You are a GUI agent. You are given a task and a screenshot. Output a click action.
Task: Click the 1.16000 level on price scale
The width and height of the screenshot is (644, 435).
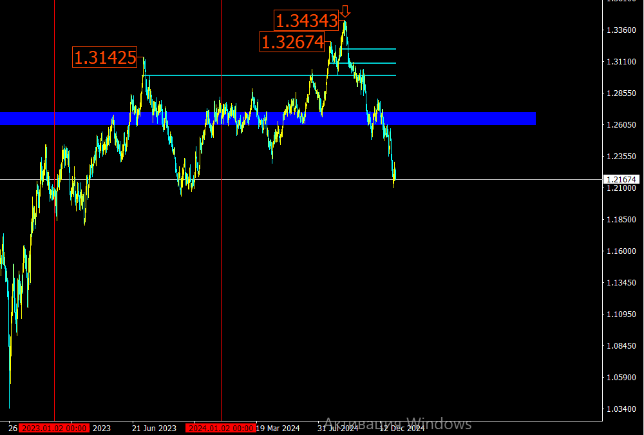tap(621, 251)
